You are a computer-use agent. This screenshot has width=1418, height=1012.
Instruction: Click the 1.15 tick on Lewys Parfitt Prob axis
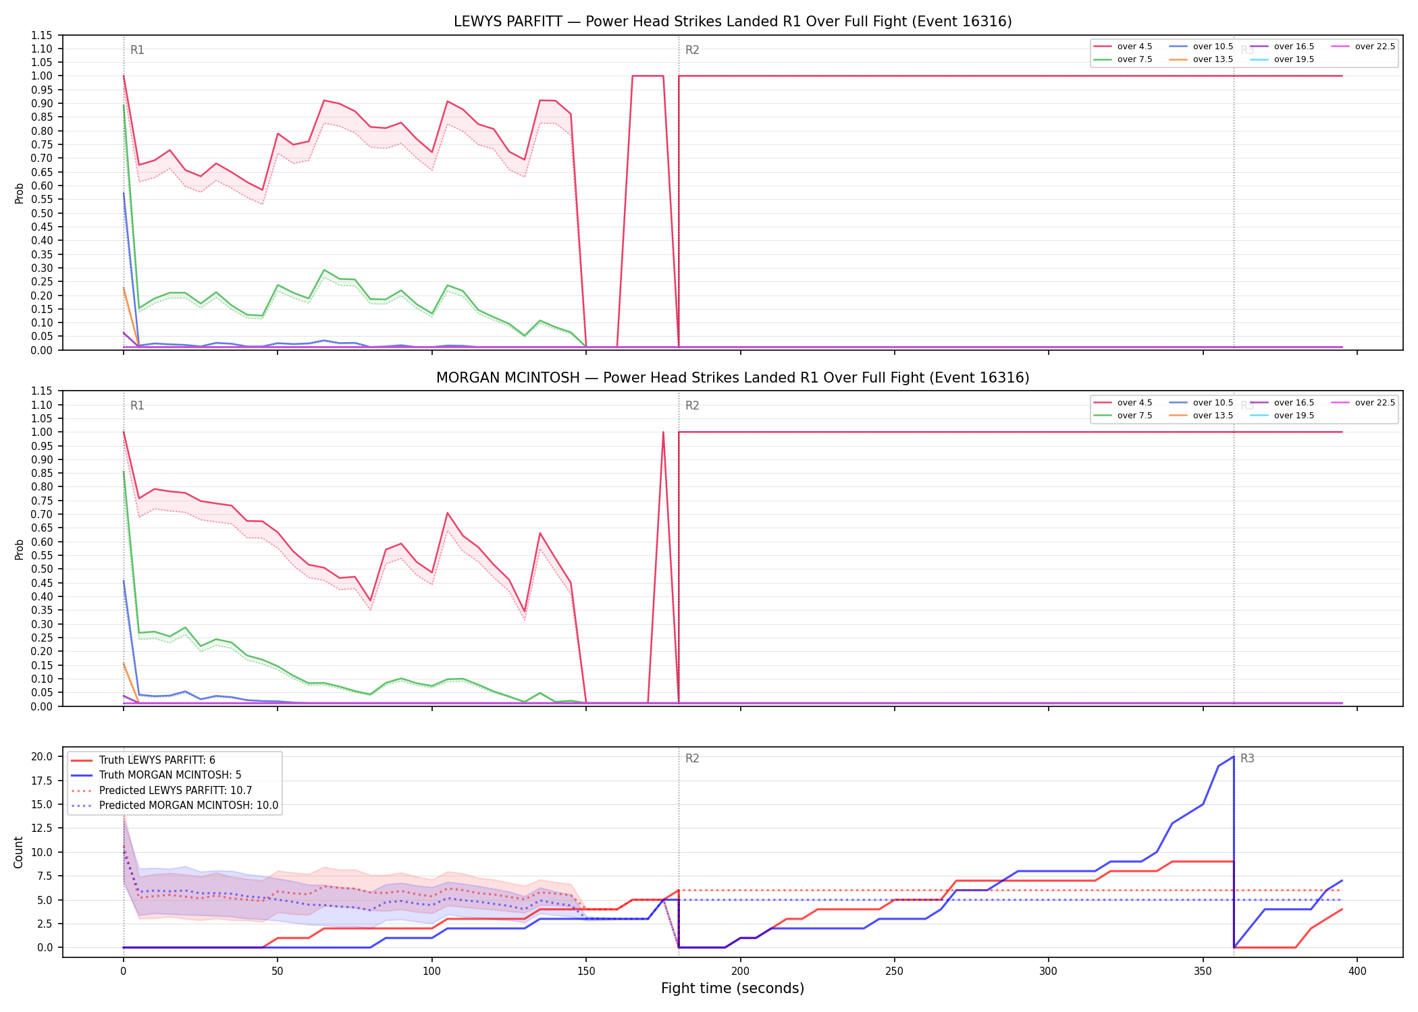(x=42, y=35)
